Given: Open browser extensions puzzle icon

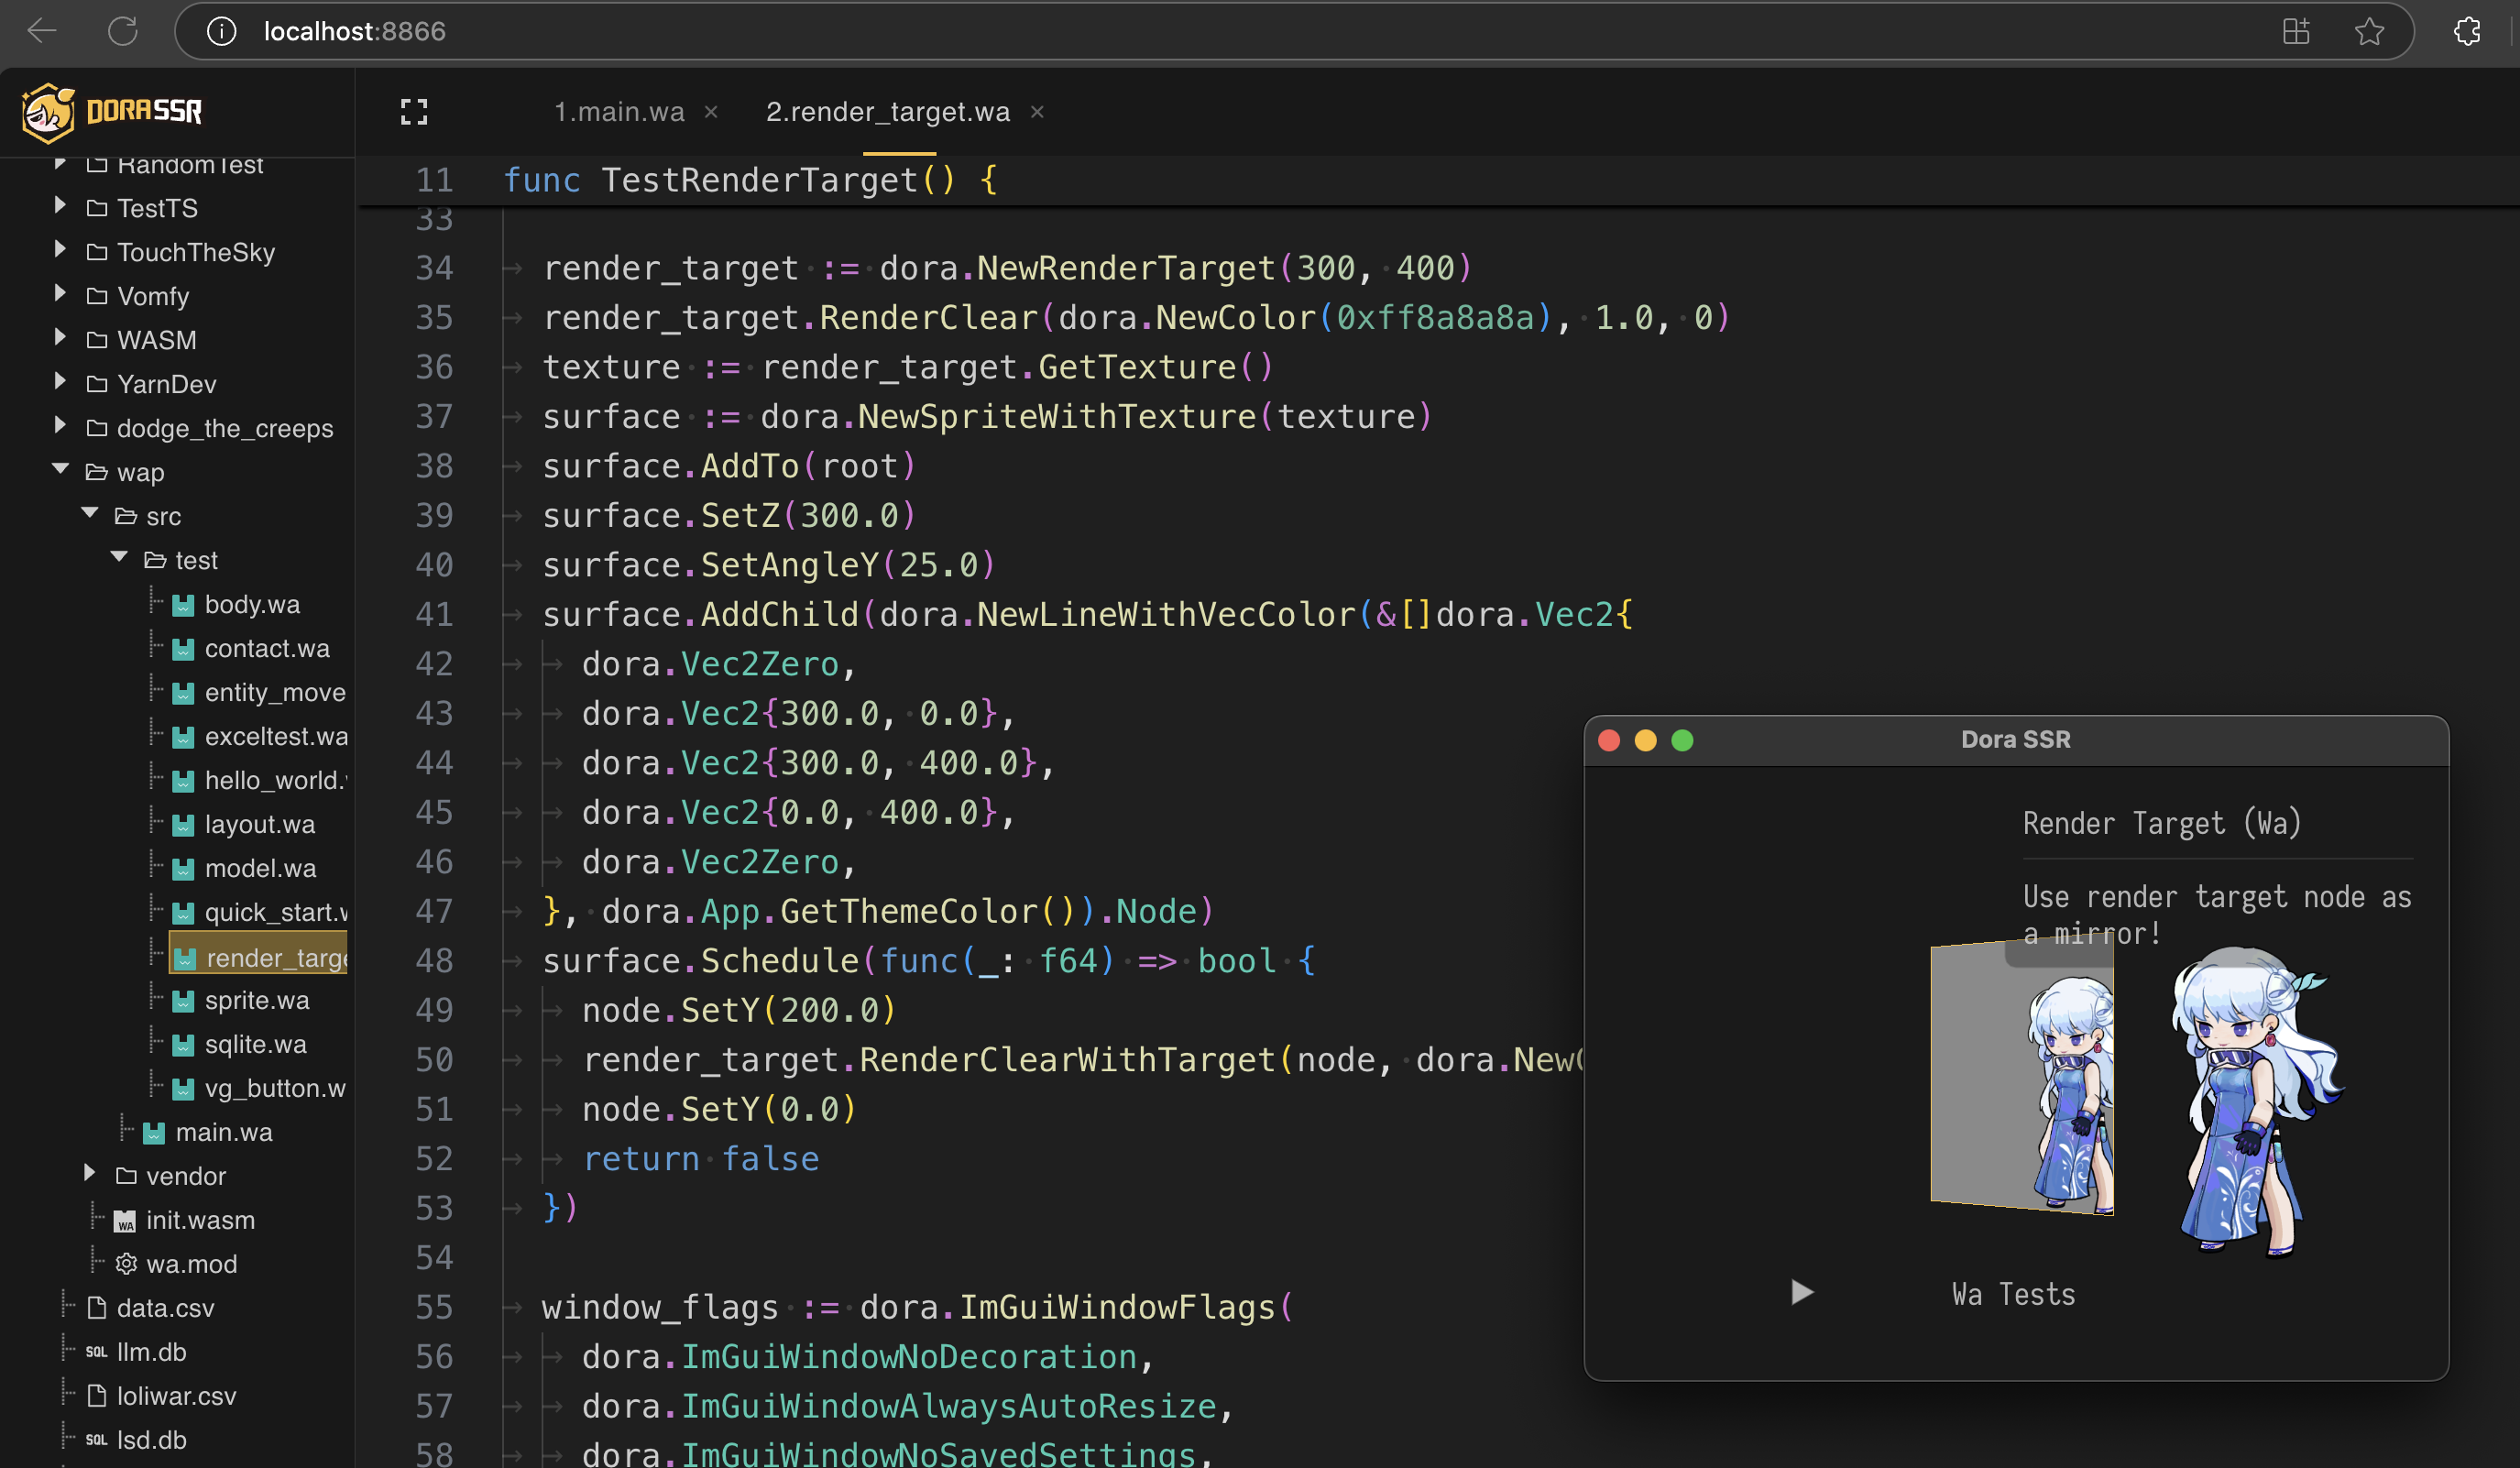Looking at the screenshot, I should [x=2467, y=31].
